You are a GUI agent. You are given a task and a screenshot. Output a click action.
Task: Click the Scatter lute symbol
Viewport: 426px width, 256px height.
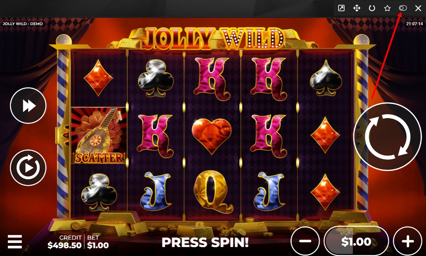(x=99, y=135)
